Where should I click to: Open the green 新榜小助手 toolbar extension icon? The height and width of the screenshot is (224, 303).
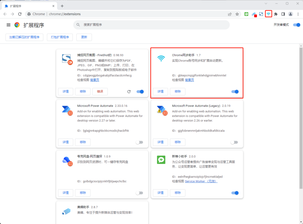point(246,14)
